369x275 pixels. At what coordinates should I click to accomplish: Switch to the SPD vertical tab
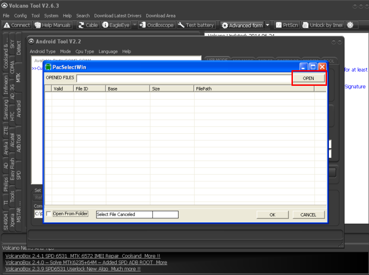[x=19, y=175]
